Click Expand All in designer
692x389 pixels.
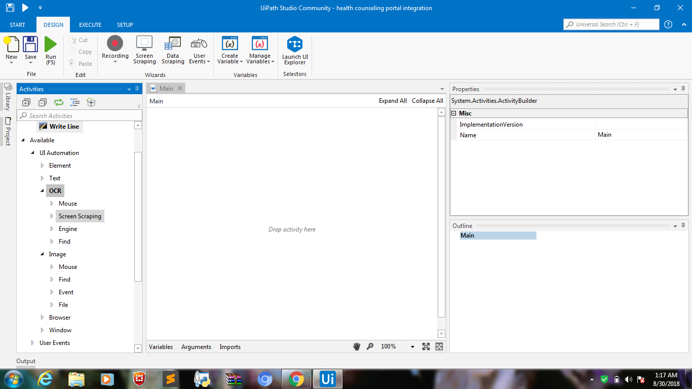point(393,101)
